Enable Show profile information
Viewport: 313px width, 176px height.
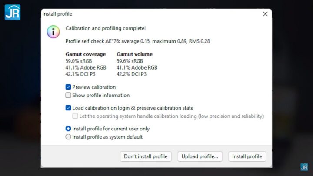[x=68, y=95]
